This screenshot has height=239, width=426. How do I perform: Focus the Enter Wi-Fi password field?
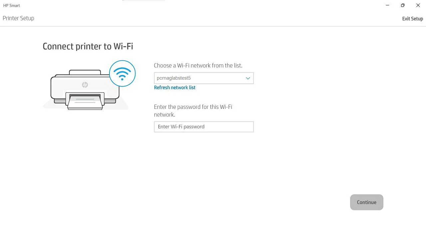coord(204,127)
